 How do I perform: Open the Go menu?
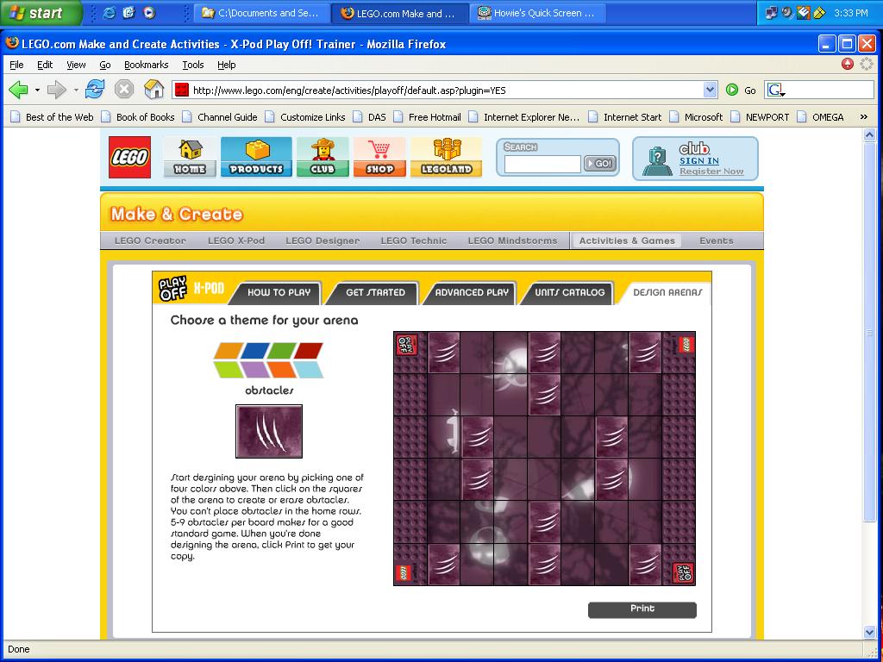104,65
